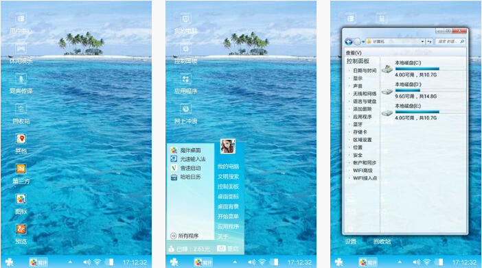Screen dimensions: 482x268
Task: Open the 蓝牙 settings entry
Action: [358, 124]
